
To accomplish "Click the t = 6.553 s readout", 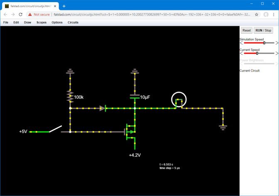I will 166,164.
